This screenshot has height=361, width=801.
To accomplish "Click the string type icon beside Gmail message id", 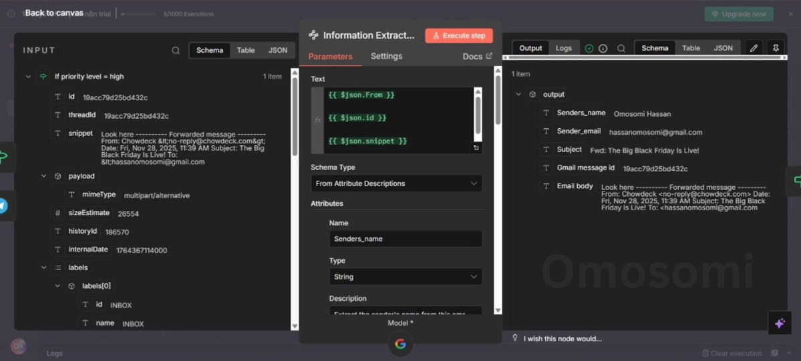I will tap(546, 168).
